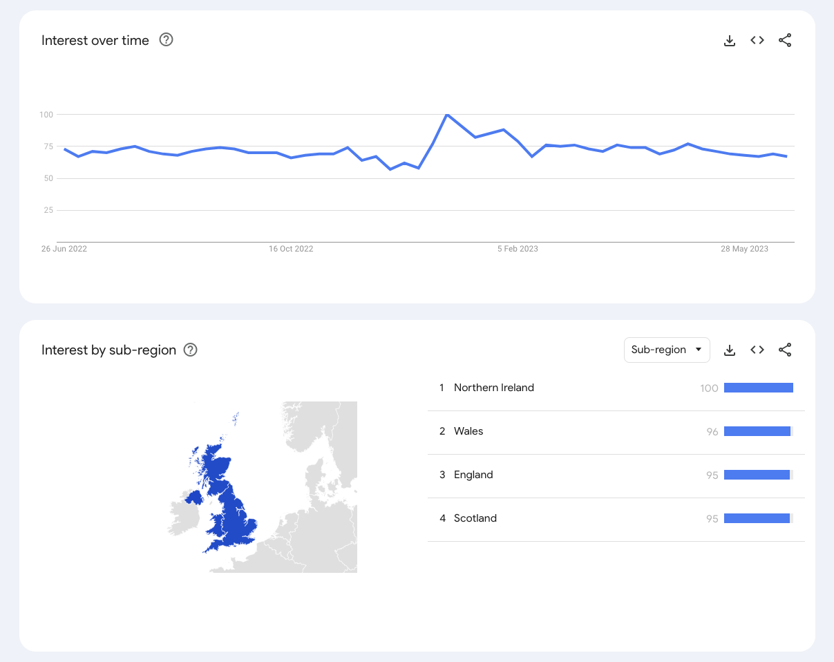
Task: Select Northern Ireland in the region list
Action: click(x=493, y=388)
